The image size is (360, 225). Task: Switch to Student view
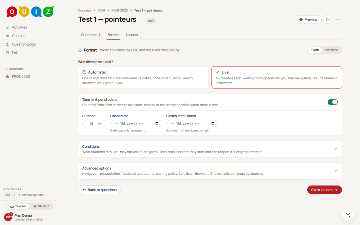coord(41,206)
